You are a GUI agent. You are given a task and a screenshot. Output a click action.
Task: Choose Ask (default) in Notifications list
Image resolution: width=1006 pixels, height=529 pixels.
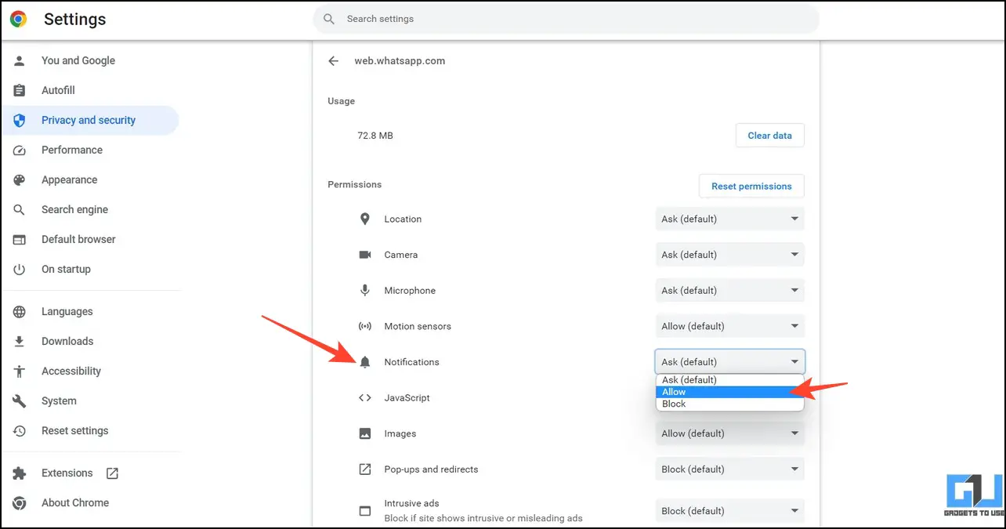[729, 380]
